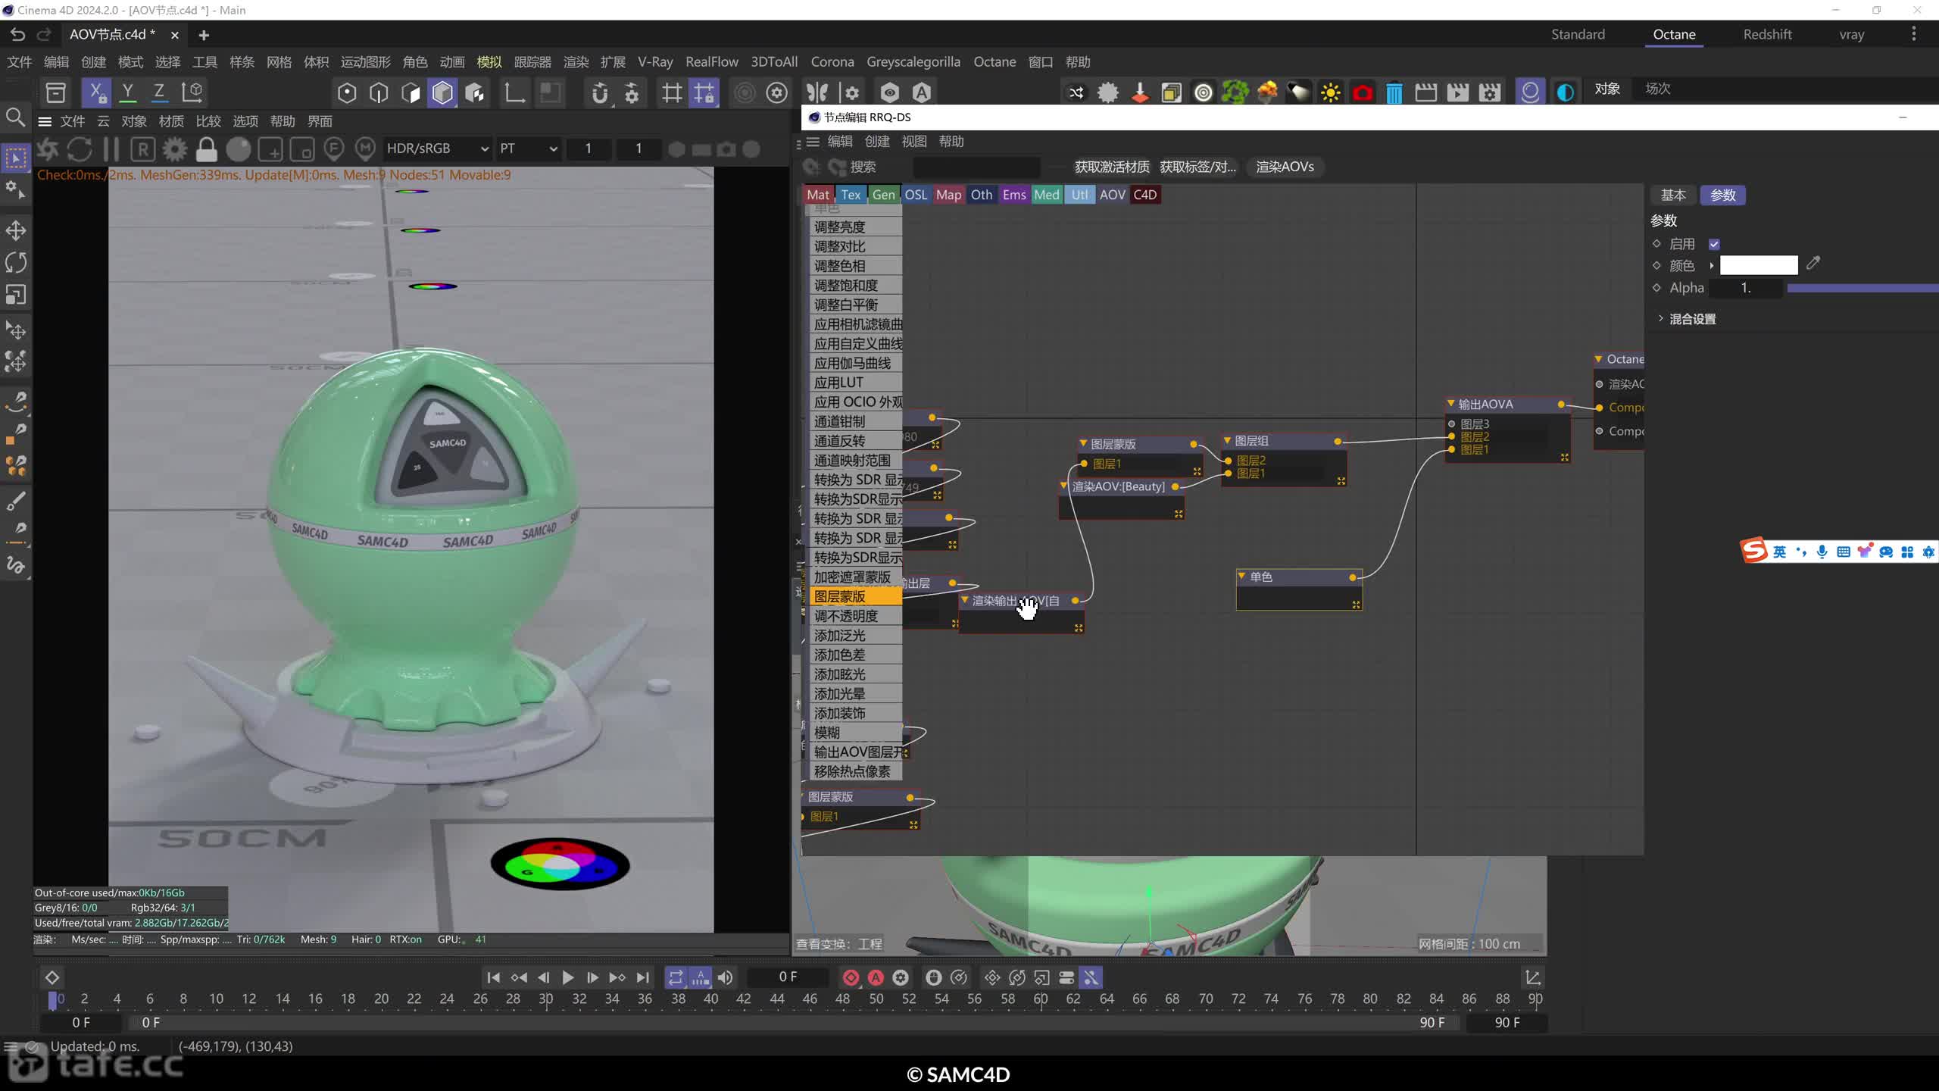Collapse the 图层蒙版 node in the center
The width and height of the screenshot is (1939, 1091).
point(1083,443)
